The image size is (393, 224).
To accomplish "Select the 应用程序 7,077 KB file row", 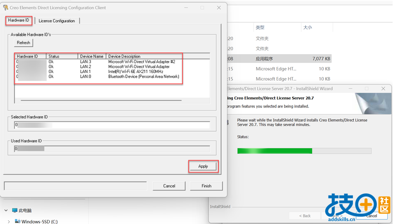I will [x=279, y=59].
